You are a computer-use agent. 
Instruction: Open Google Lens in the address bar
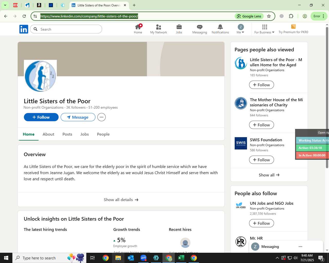pyautogui.click(x=249, y=16)
